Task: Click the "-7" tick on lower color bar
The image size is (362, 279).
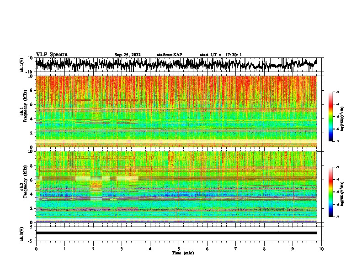Action: (x=337, y=217)
